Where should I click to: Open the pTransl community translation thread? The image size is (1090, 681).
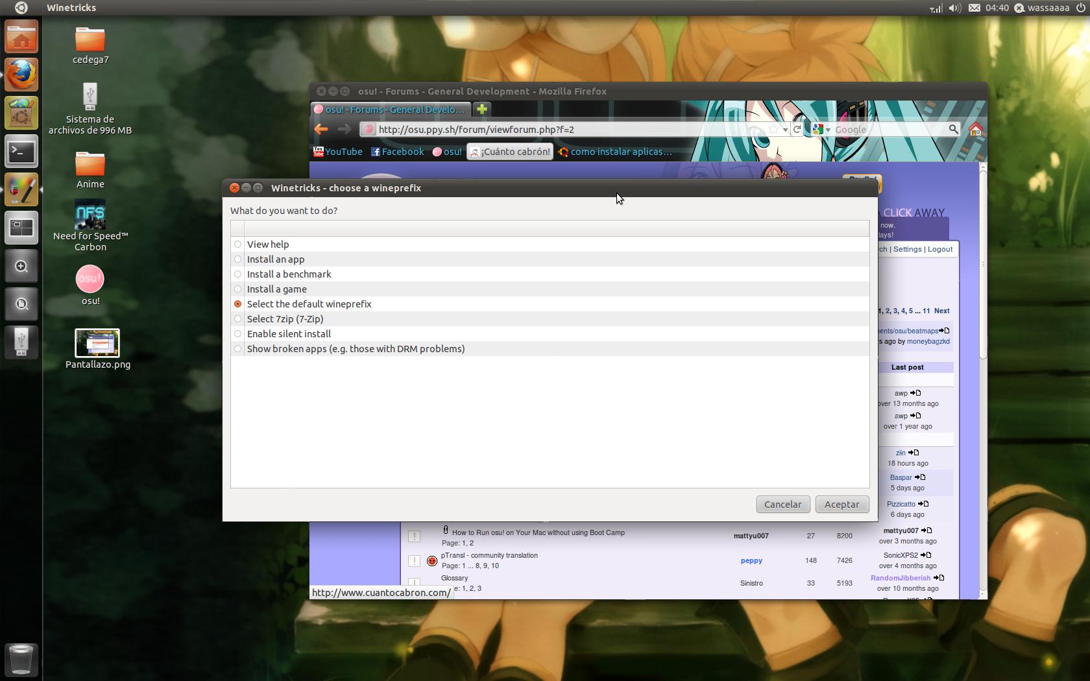click(x=489, y=555)
